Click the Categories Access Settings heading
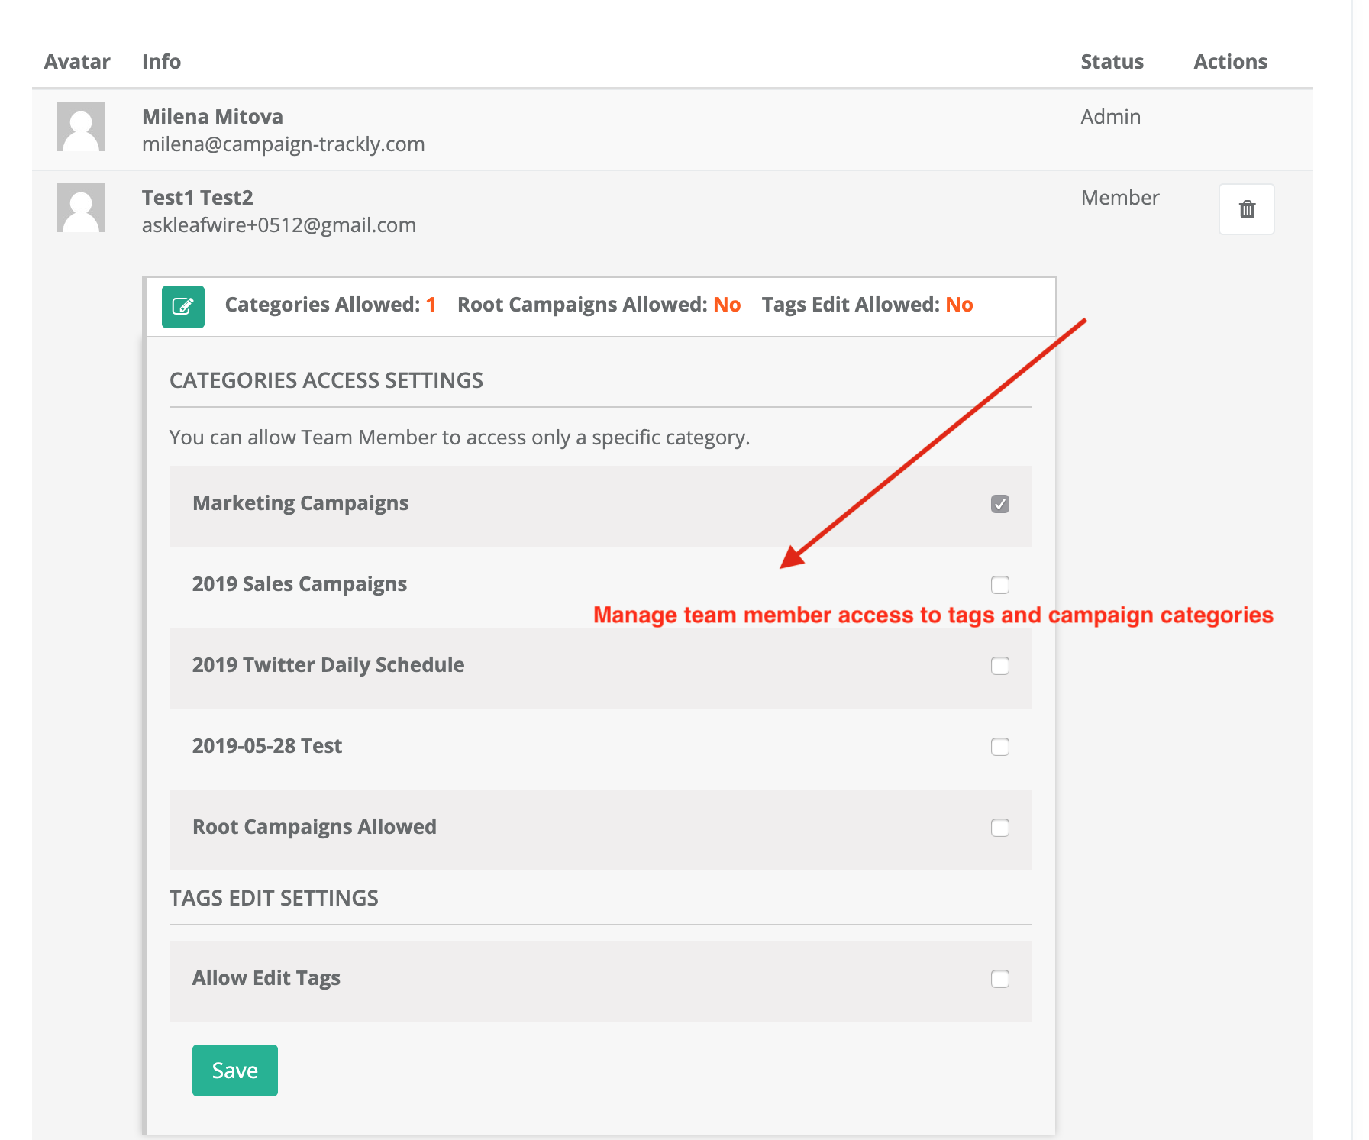Viewport: 1369px width, 1140px height. pyautogui.click(x=326, y=380)
